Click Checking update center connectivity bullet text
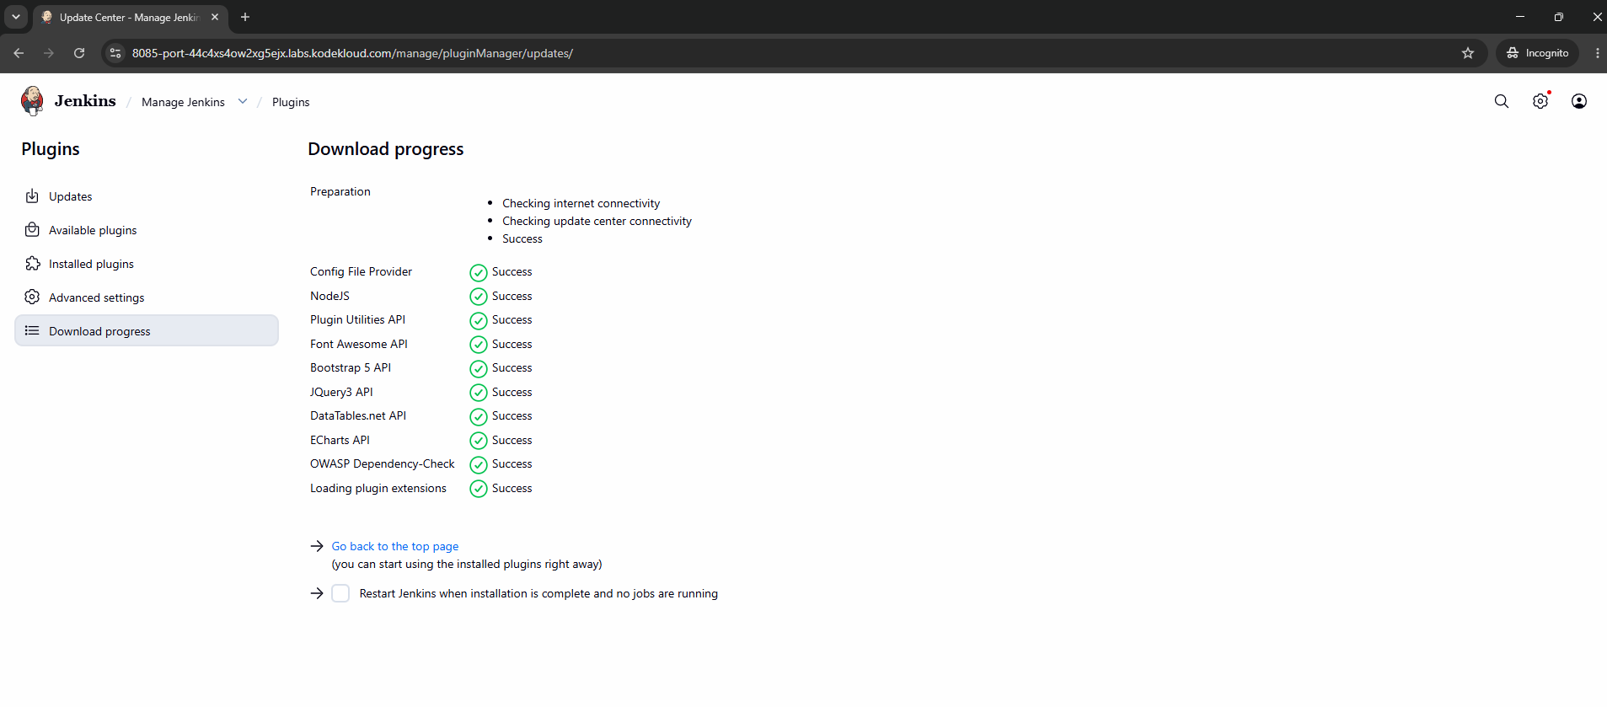Viewport: 1607px width, 707px height. (x=597, y=221)
